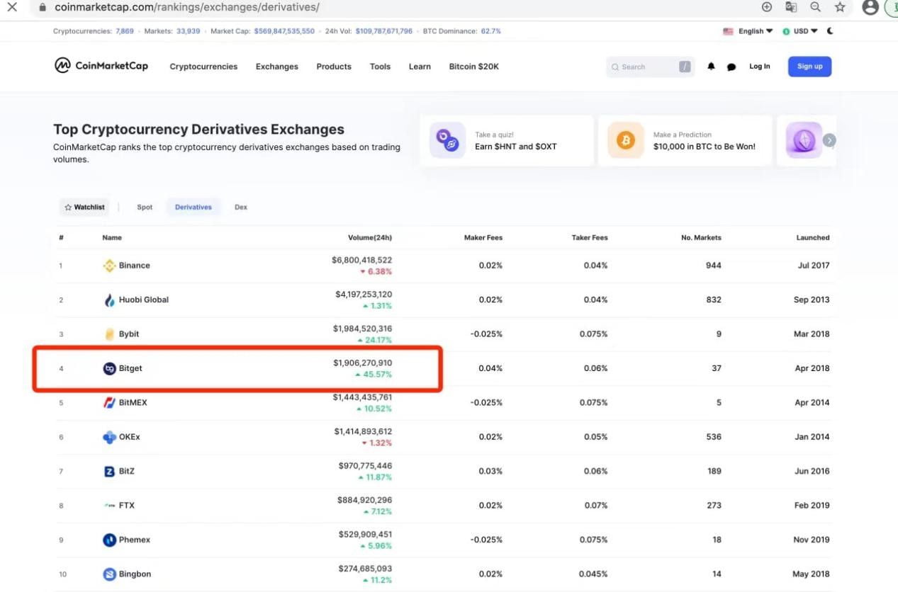Open the chat bubble icon
Screen dimensions: 898x592
click(x=731, y=67)
